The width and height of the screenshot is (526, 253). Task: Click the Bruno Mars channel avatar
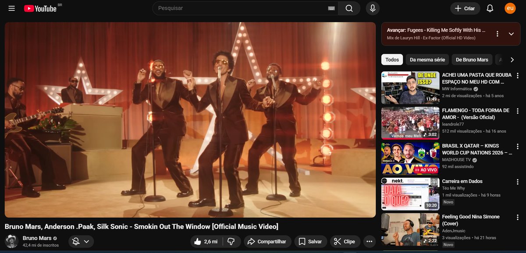[x=11, y=241]
